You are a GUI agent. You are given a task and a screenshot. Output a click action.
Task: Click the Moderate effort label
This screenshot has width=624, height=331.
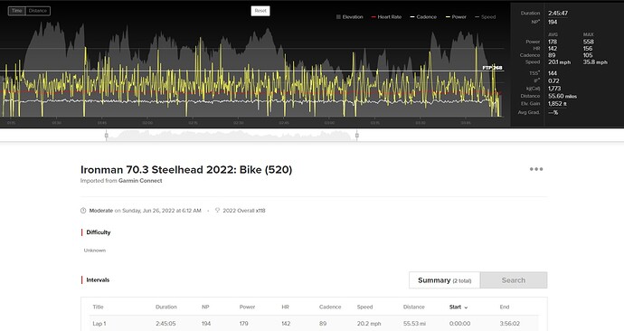101,211
